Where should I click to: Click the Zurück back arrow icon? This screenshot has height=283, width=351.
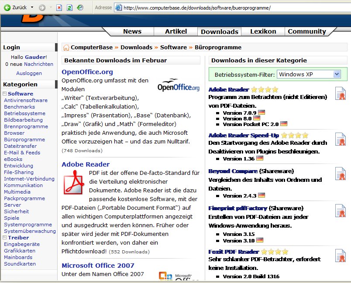(7, 8)
